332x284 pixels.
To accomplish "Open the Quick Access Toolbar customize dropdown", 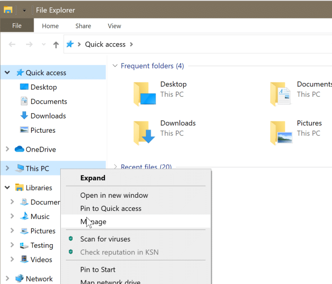I will tap(24, 10).
